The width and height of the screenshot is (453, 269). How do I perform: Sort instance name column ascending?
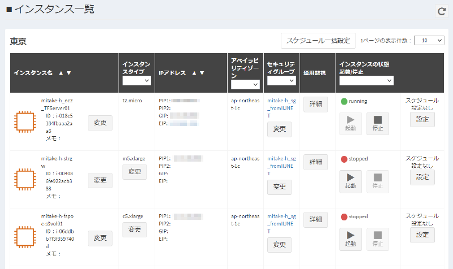(61, 73)
